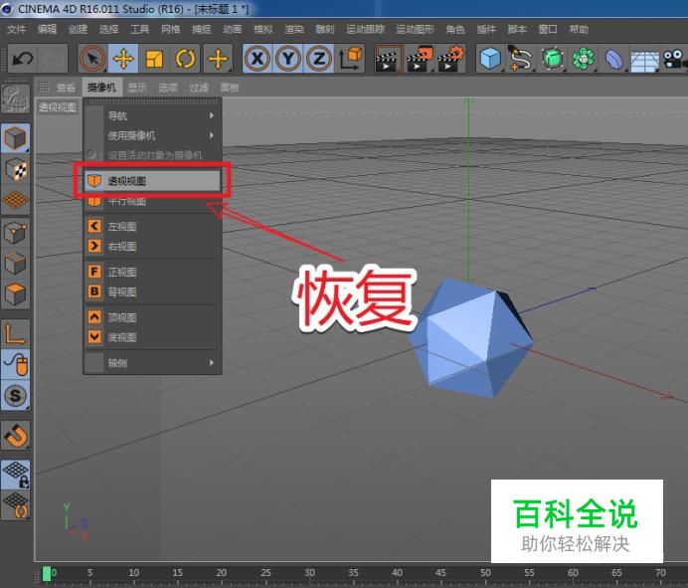The width and height of the screenshot is (688, 588).
Task: Toggle Locked Workplane grid lock icon
Action: pos(16,475)
